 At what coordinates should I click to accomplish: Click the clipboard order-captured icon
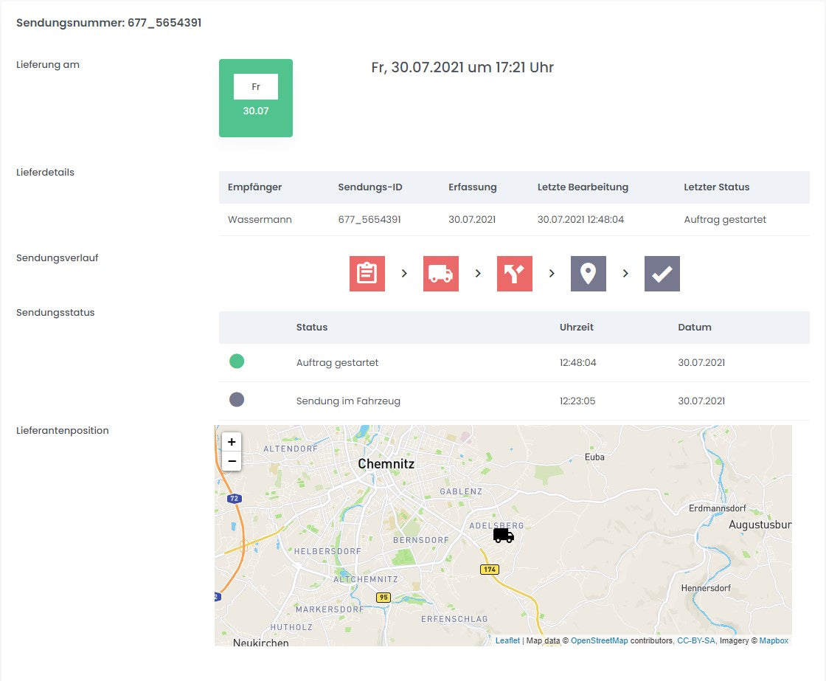coord(367,274)
